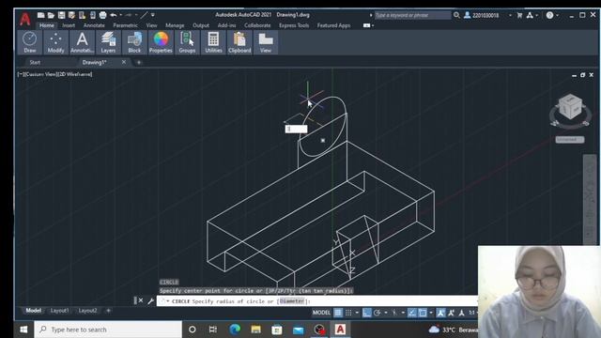Open the Draw ribbon panel

coord(30,42)
